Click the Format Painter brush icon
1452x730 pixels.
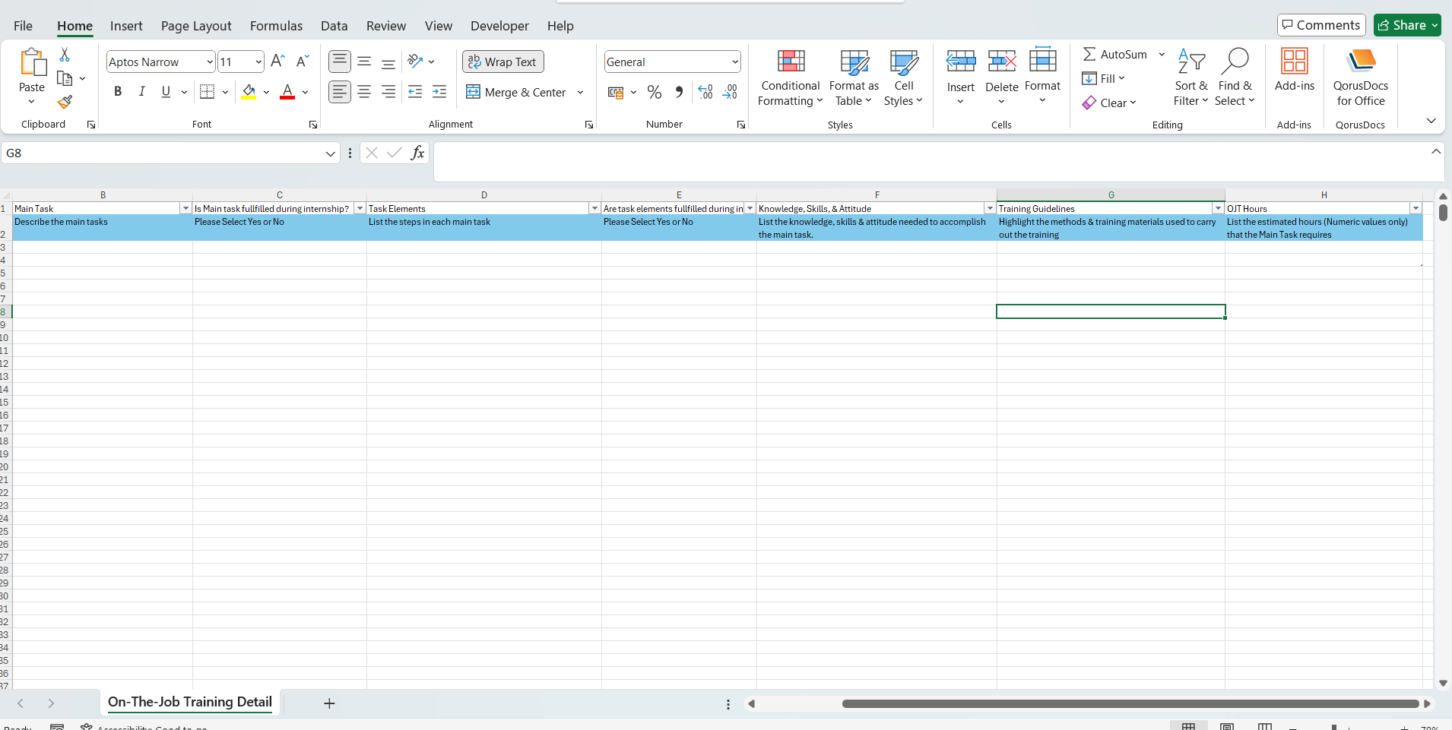pyautogui.click(x=65, y=102)
